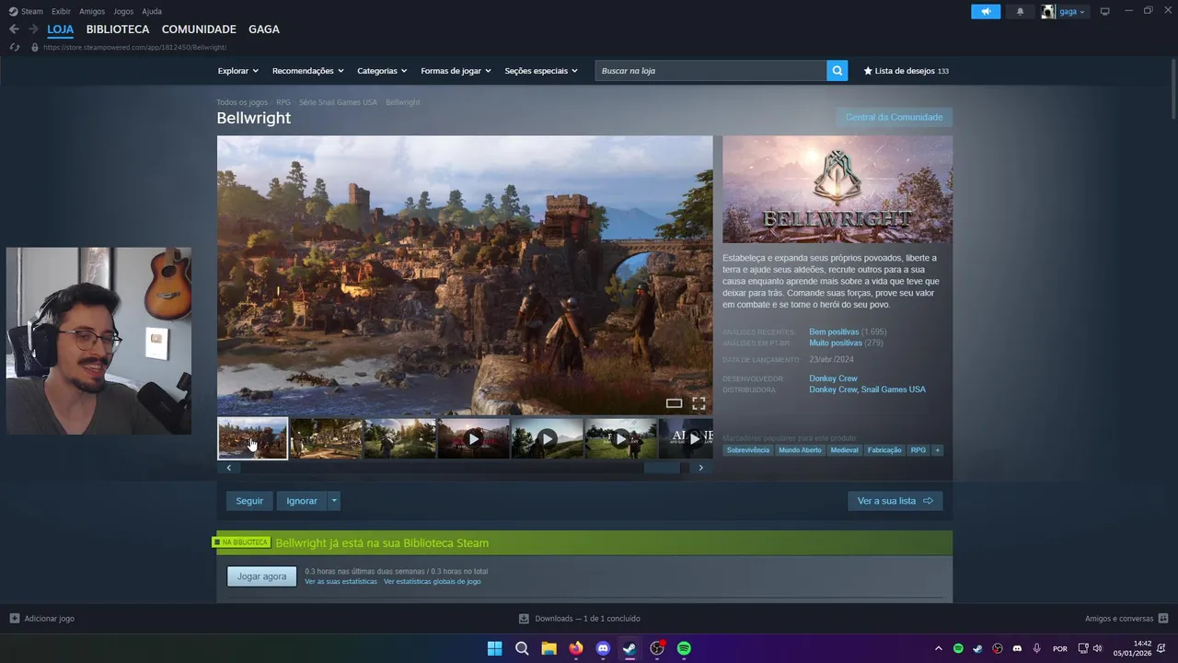Switch to the LOJA tab
1178x663 pixels.
[61, 29]
